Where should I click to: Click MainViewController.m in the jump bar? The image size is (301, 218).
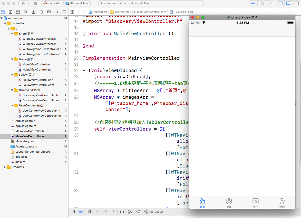[x=151, y=12]
